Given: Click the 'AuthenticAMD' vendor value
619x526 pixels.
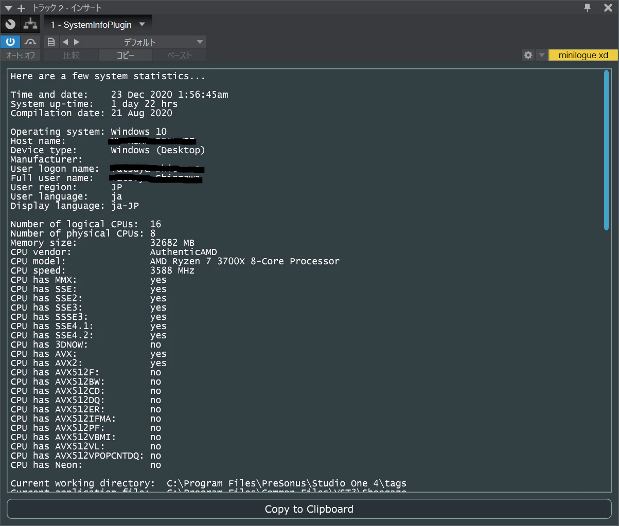Looking at the screenshot, I should click(183, 252).
